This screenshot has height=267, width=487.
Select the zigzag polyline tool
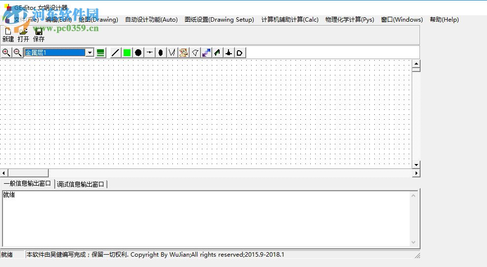(x=172, y=53)
